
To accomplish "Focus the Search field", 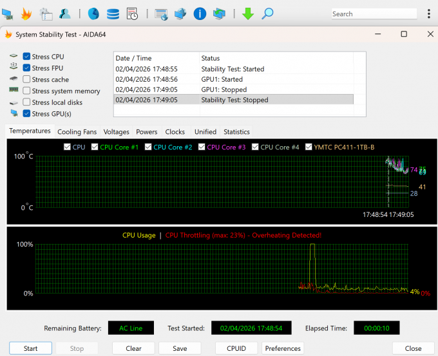I will pyautogui.click(x=374, y=14).
